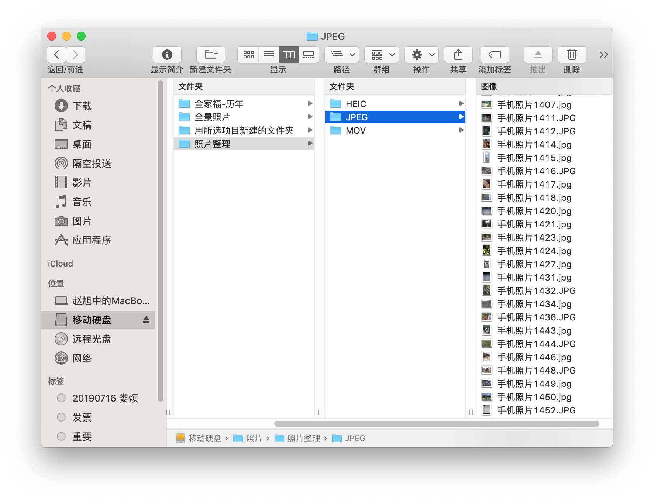Open the 路径 path dropdown
This screenshot has width=654, height=502.
point(342,55)
